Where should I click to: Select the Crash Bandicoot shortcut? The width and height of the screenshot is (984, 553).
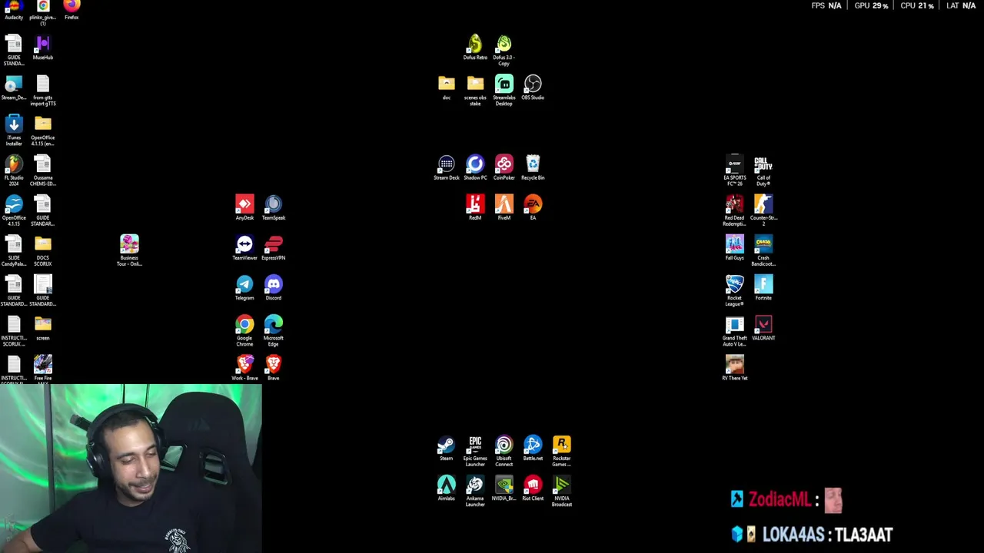[763, 250]
